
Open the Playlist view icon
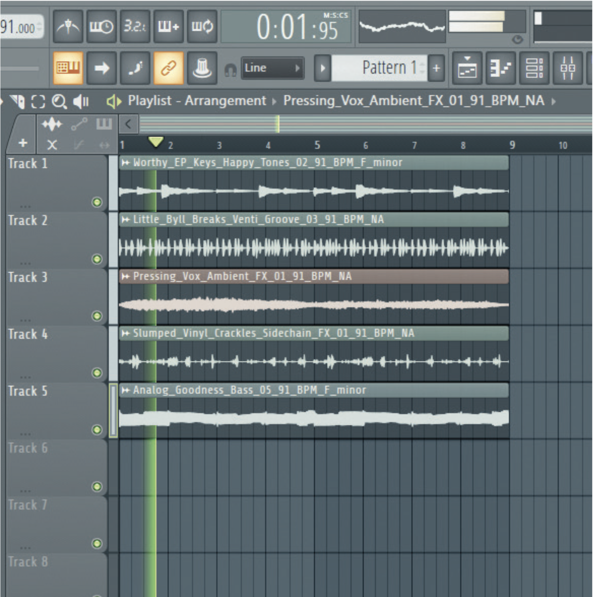pyautogui.click(x=467, y=68)
